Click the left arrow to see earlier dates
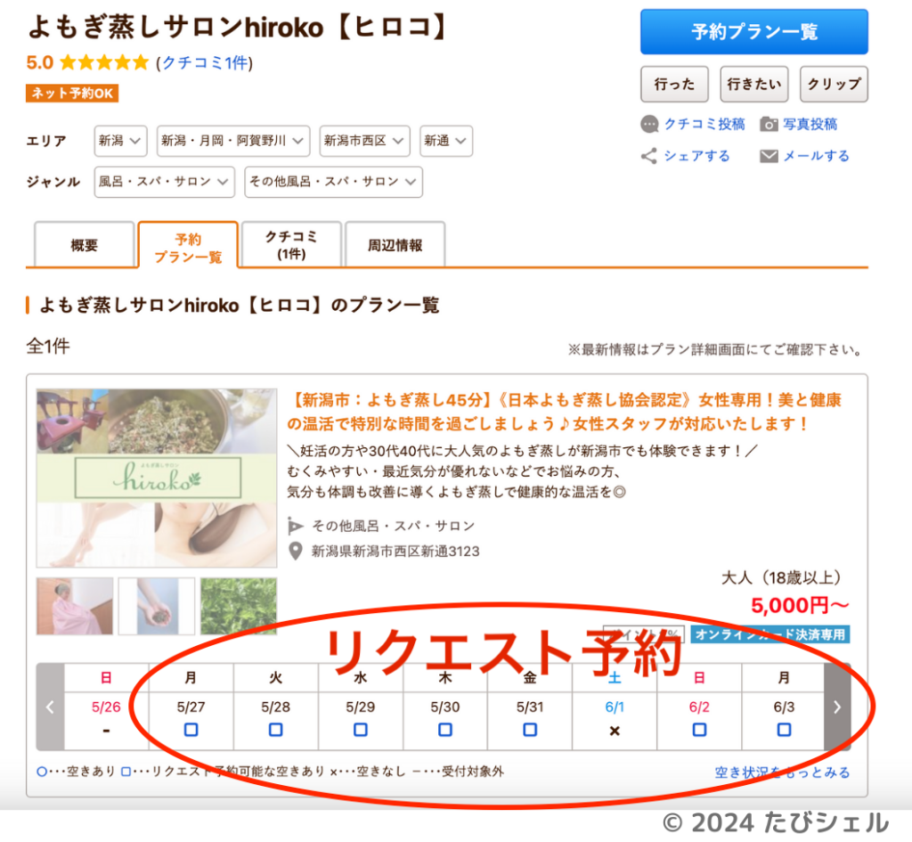This screenshot has height=842, width=912. (50, 707)
